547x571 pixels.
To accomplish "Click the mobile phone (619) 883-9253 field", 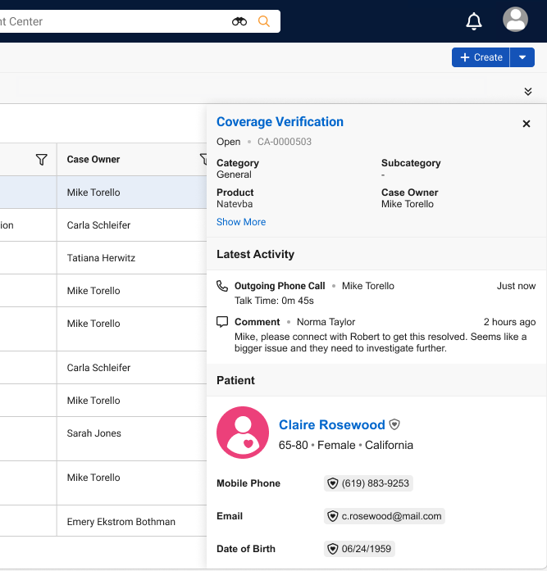I will coord(368,483).
